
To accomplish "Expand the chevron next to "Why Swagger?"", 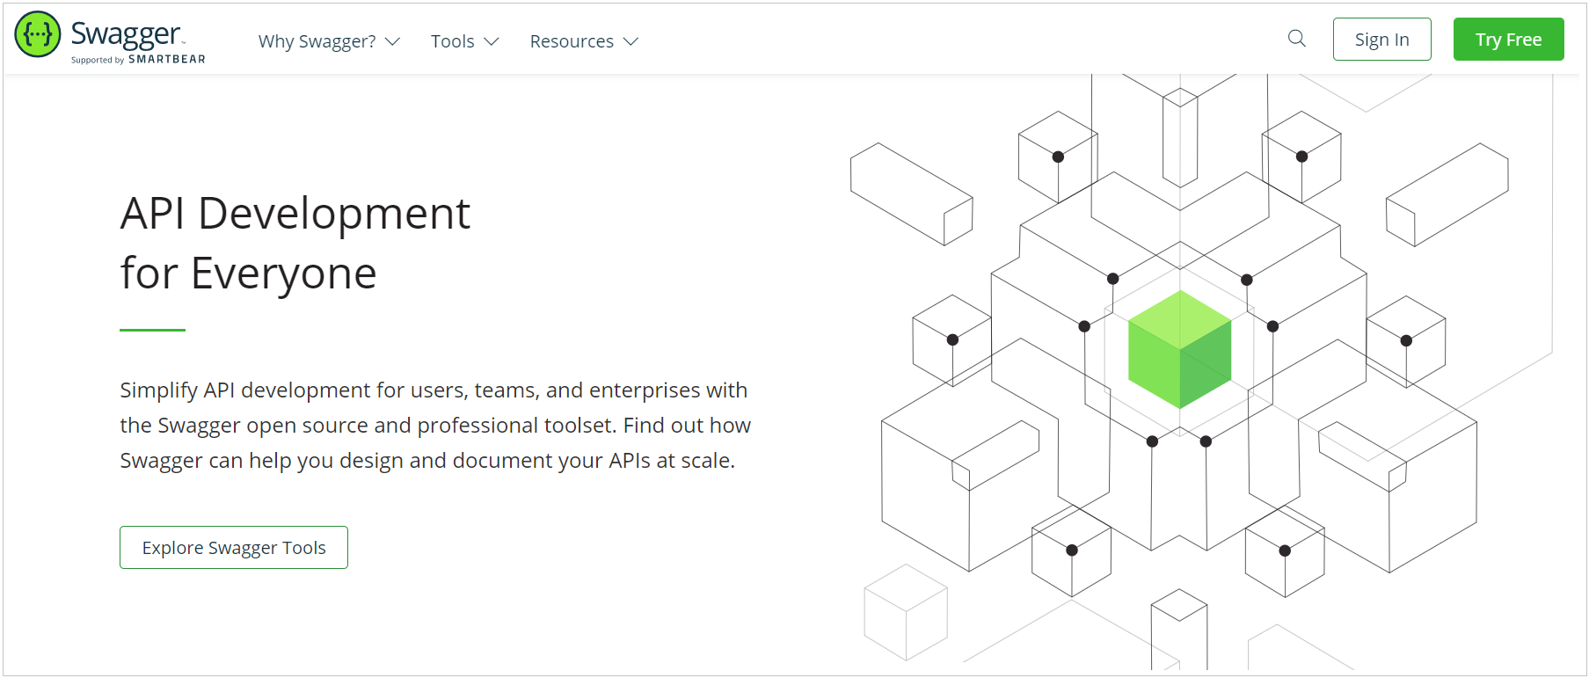I will (393, 41).
